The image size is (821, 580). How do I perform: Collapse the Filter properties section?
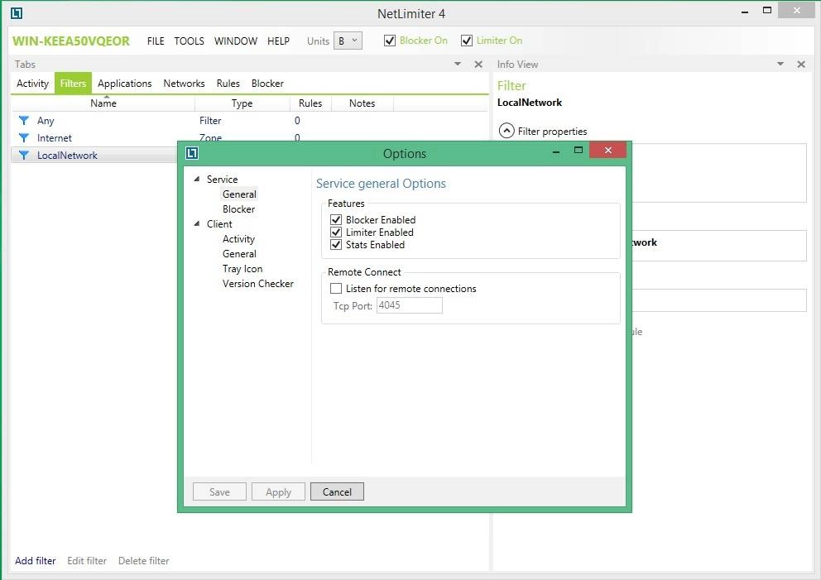coord(507,131)
